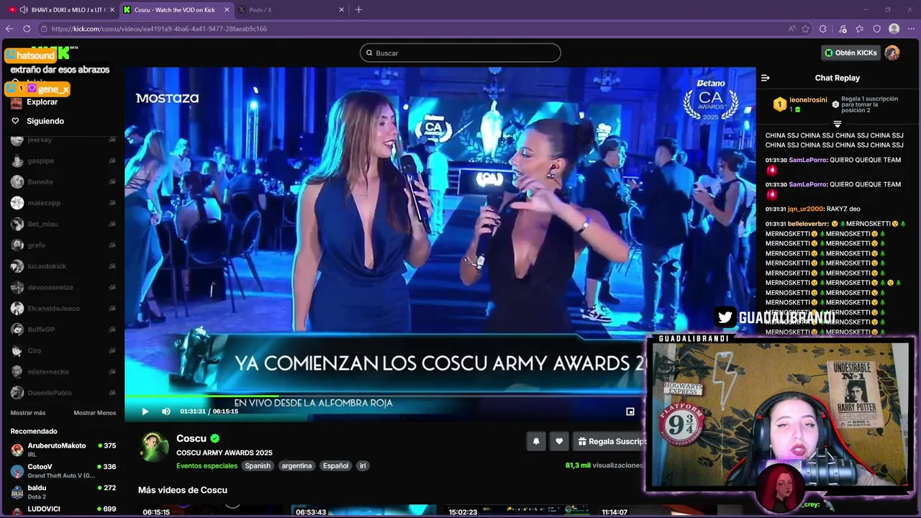Collapse the Chat Replay panel

coord(766,78)
